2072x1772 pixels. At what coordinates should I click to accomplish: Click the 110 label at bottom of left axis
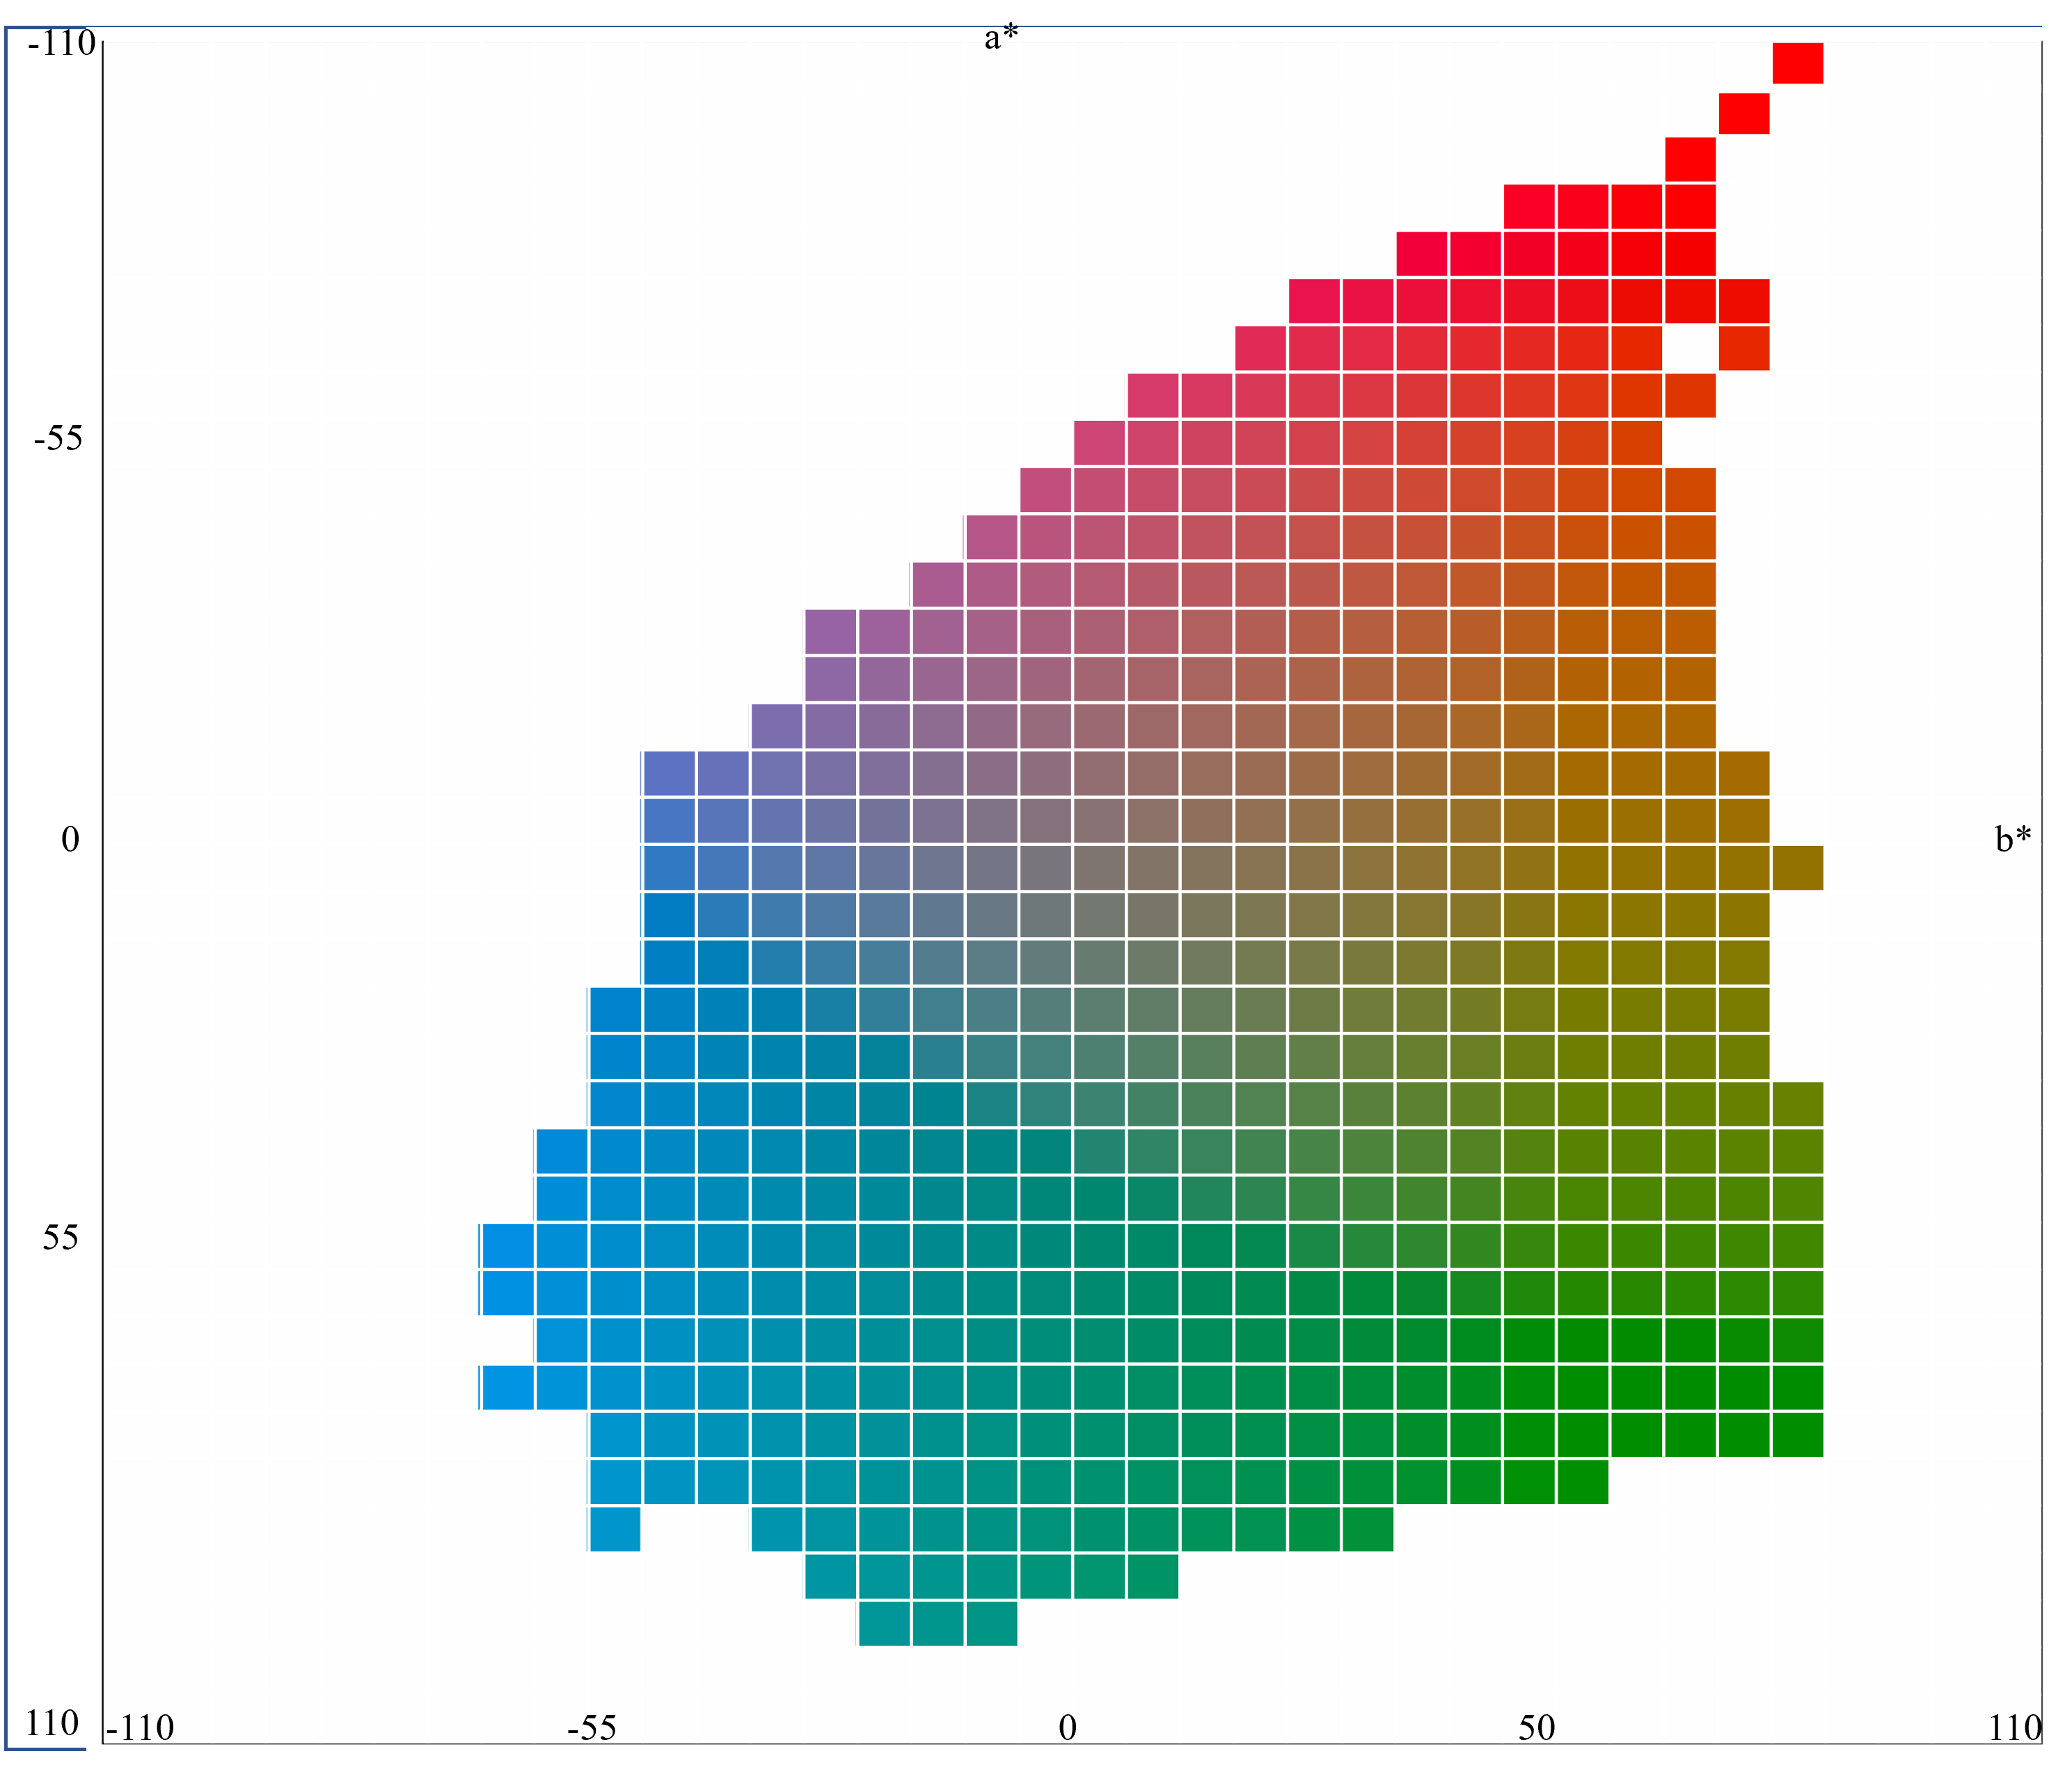[52, 1723]
